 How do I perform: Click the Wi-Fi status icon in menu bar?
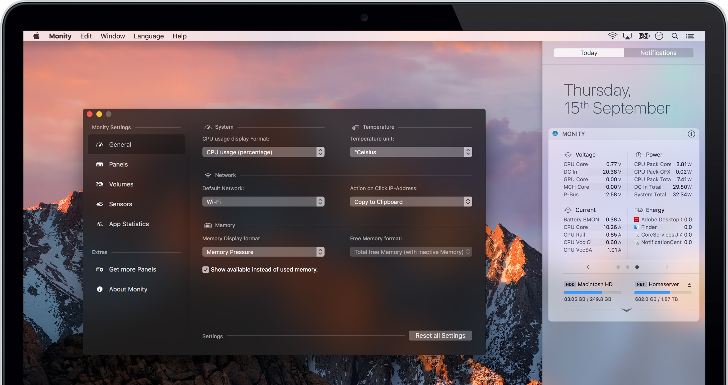612,36
